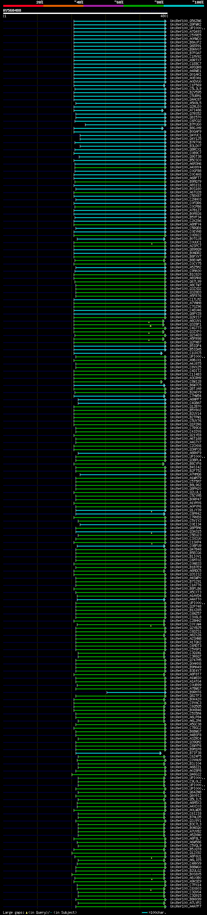
Task: Click hit label UniRef100_A9BJX1
Action: tap(185, 360)
